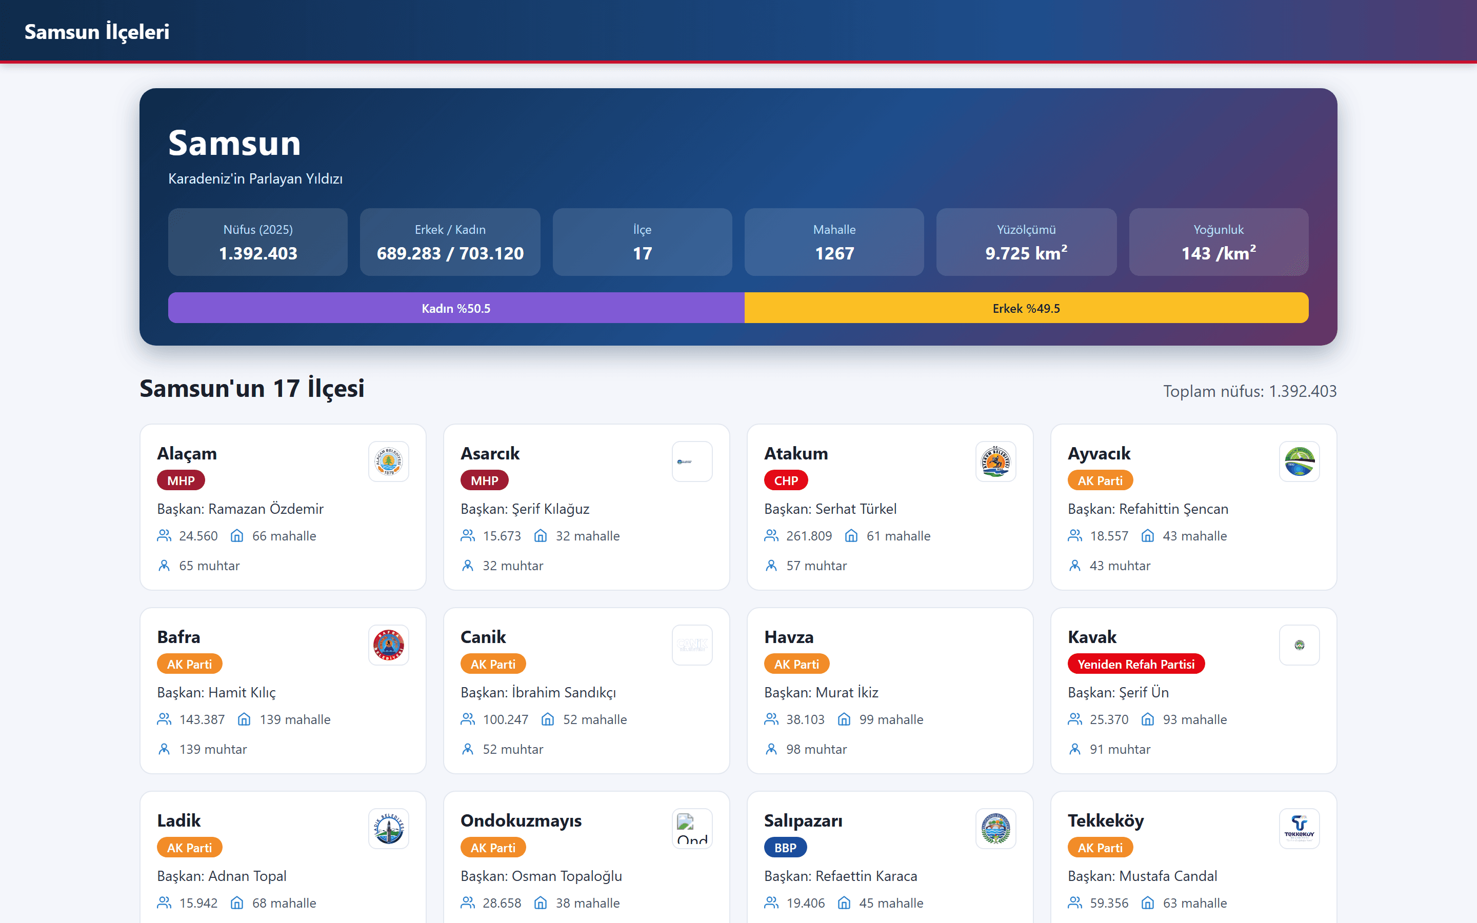Click the MHP badge in Alaçam card
The image size is (1477, 923).
coord(181,480)
